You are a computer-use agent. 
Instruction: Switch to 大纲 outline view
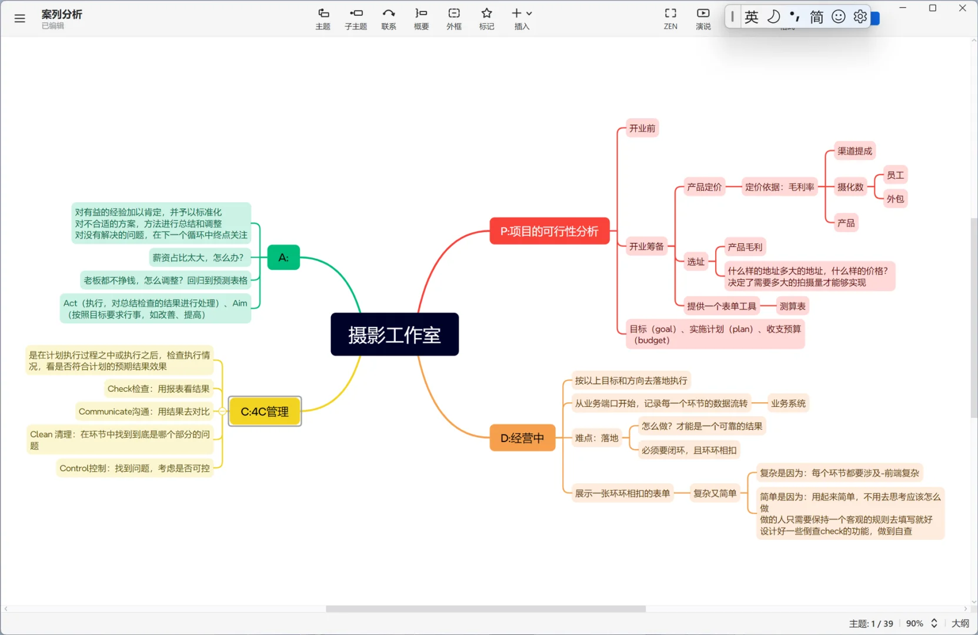coord(960,623)
